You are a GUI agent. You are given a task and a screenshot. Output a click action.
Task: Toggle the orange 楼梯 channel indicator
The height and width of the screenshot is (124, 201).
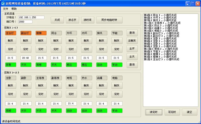41,33
